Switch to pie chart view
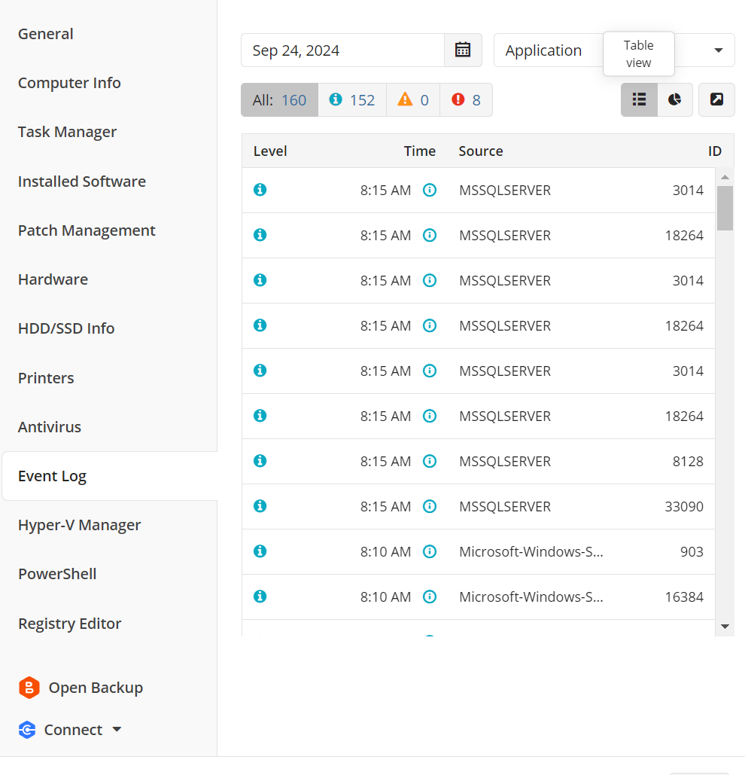The width and height of the screenshot is (745, 775). pos(675,99)
